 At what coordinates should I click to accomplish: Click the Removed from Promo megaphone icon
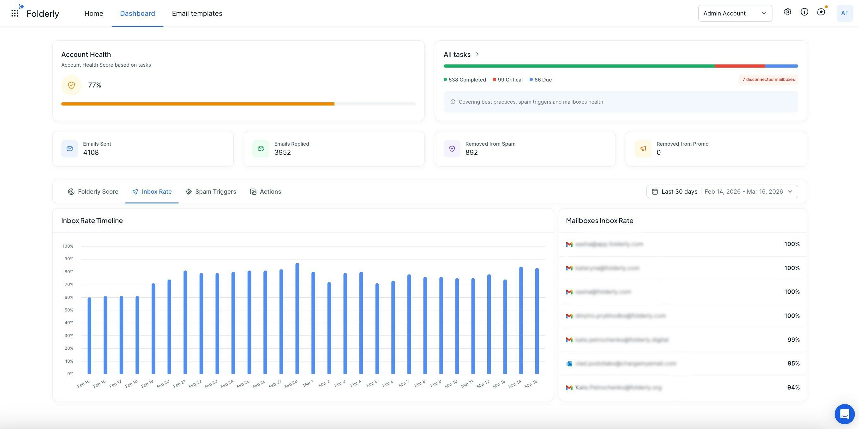pyautogui.click(x=643, y=149)
